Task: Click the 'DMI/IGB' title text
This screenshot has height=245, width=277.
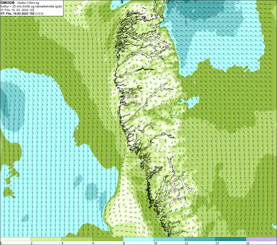Action: 7,3
